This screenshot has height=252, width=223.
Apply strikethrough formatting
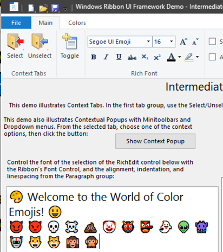point(132,57)
